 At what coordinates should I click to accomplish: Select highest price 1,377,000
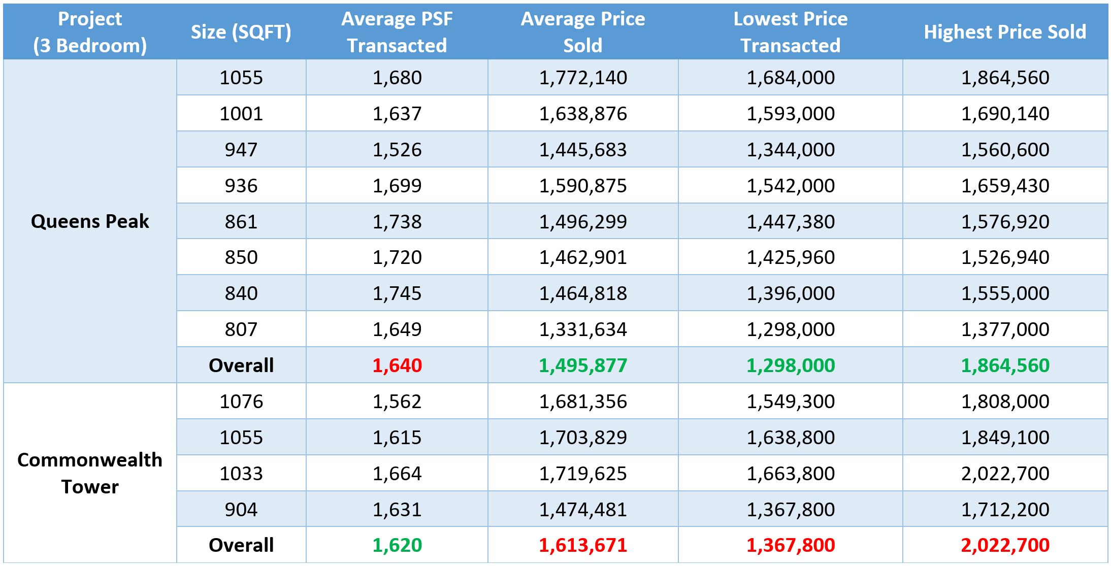[1005, 329]
